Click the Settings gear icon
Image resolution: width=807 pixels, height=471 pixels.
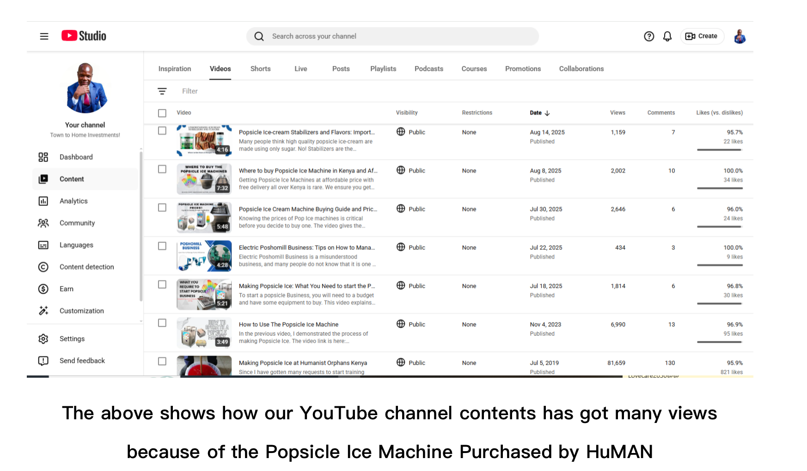pyautogui.click(x=43, y=338)
